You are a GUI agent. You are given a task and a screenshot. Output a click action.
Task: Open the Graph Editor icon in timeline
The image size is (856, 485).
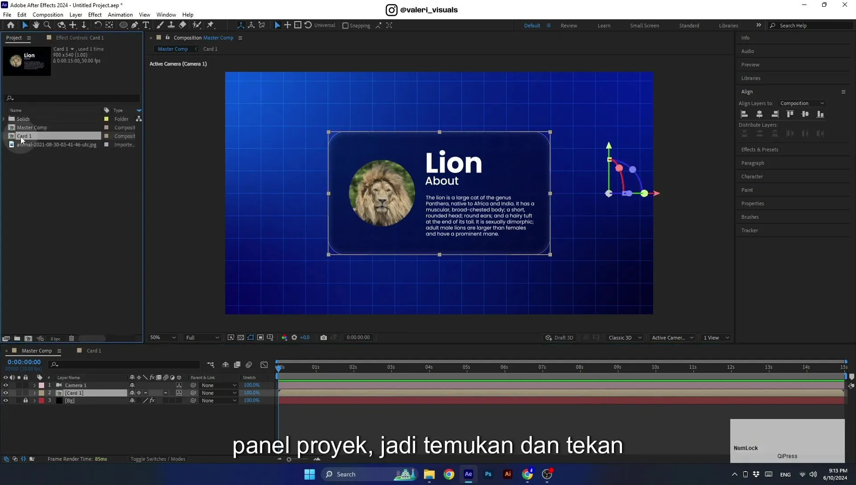coord(264,365)
